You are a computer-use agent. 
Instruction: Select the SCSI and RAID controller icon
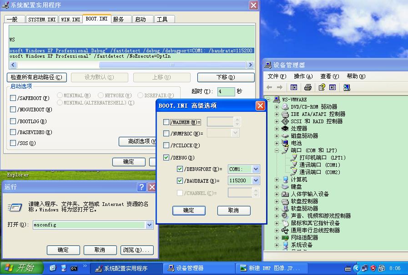tap(285, 121)
